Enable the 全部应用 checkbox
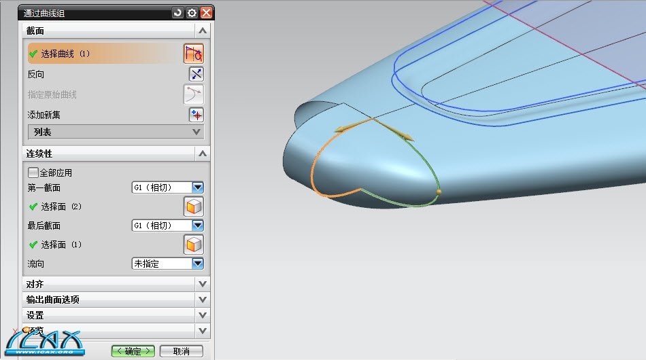Viewport: 646px width, 360px height. pos(33,173)
